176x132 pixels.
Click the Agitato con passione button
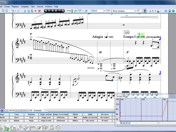click(90, 117)
